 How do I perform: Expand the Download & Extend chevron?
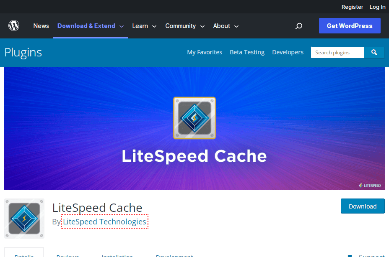pyautogui.click(x=122, y=26)
